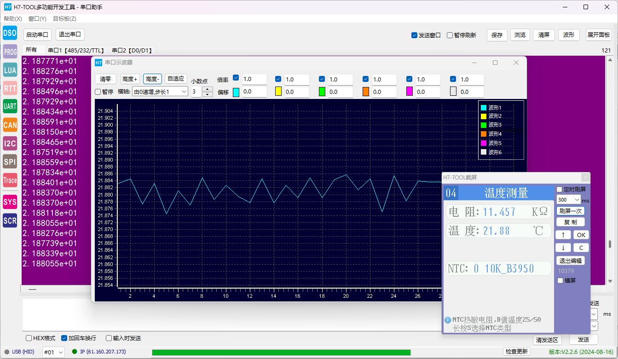Click the yellow waveform 2 color swatch
The width and height of the screenshot is (618, 359).
(x=278, y=92)
